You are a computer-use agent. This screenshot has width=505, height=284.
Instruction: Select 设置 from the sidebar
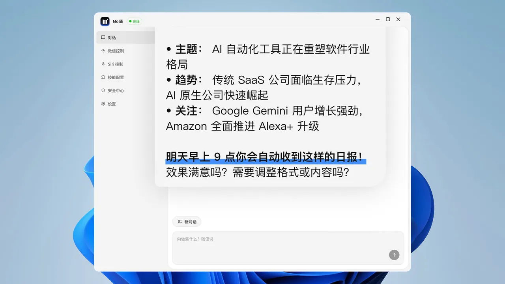(x=111, y=104)
